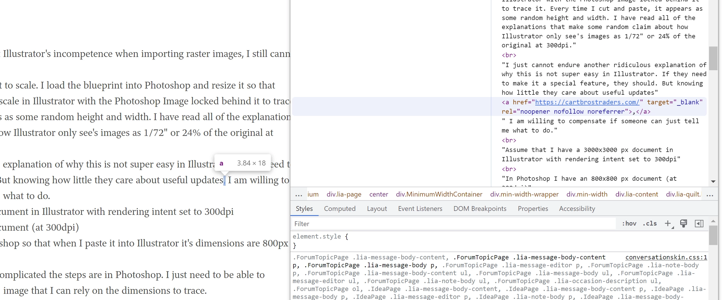
Task: Open the Properties tab
Action: pyautogui.click(x=533, y=209)
